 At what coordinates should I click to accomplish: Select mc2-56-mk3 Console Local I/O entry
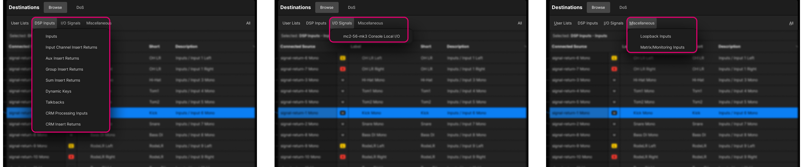point(371,36)
